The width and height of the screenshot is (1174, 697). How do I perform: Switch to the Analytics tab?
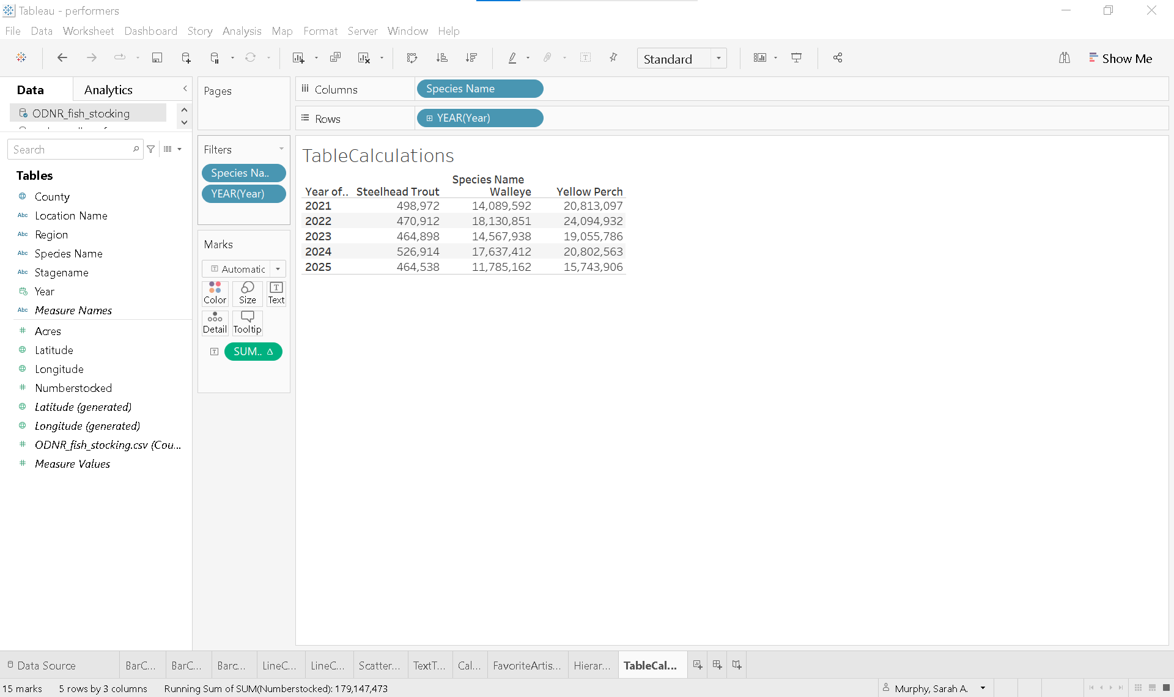[x=108, y=90]
